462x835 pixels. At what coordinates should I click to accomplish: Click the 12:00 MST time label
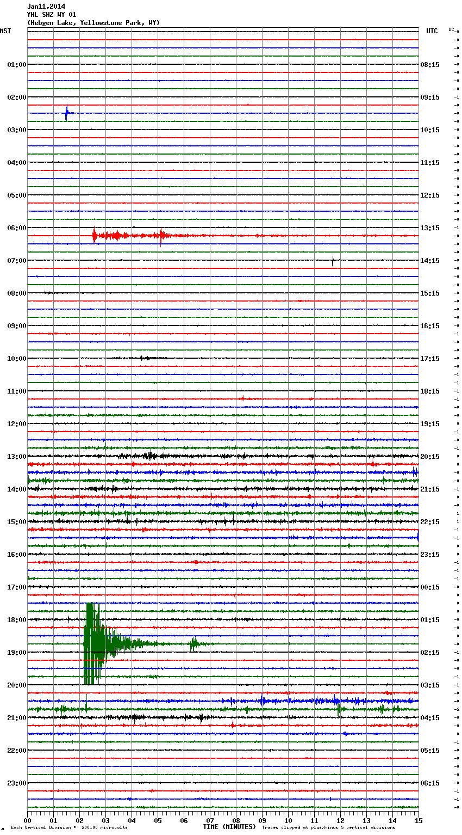(17, 424)
